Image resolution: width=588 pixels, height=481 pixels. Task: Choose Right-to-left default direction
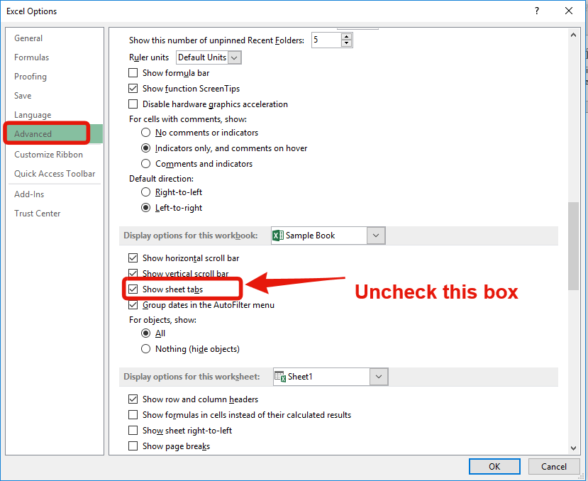click(x=145, y=192)
